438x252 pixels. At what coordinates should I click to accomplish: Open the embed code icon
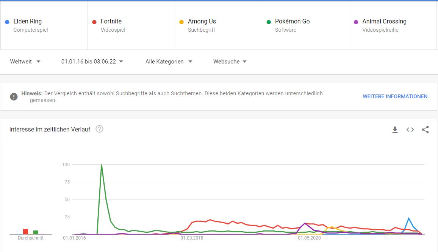point(410,130)
